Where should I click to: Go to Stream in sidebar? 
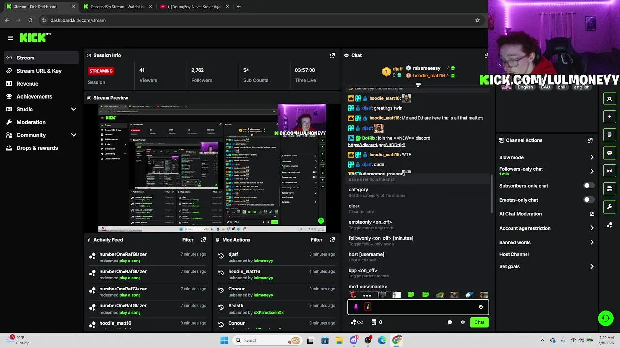(41, 58)
